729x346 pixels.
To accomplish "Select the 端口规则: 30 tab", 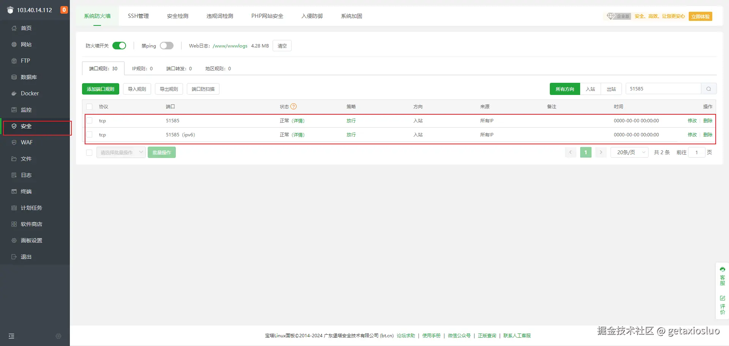I will 103,68.
